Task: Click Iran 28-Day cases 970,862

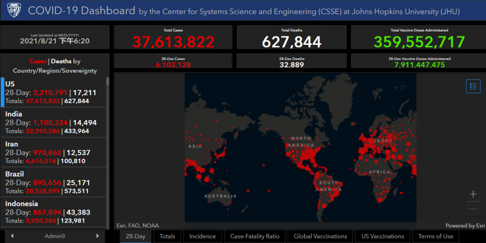Action: tap(47, 153)
